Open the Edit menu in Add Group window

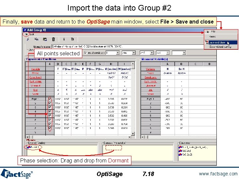(32, 34)
